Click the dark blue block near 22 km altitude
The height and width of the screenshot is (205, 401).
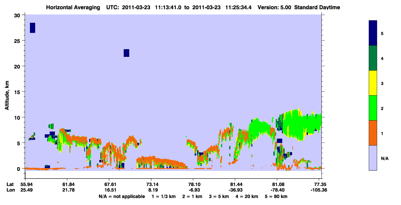(126, 53)
